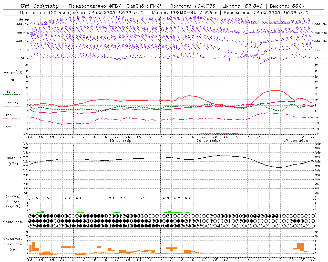This screenshot has height=262, width=328.
Task: Click the "Широта: 52.848" header field
Action: coord(242,6)
